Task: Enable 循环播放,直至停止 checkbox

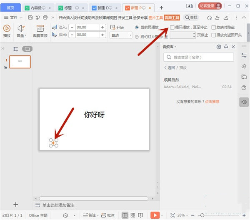Action: [x=172, y=27]
